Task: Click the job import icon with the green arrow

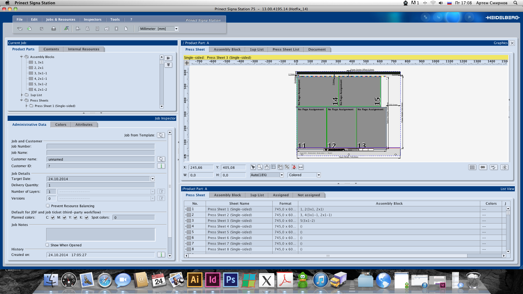Action: (66, 29)
